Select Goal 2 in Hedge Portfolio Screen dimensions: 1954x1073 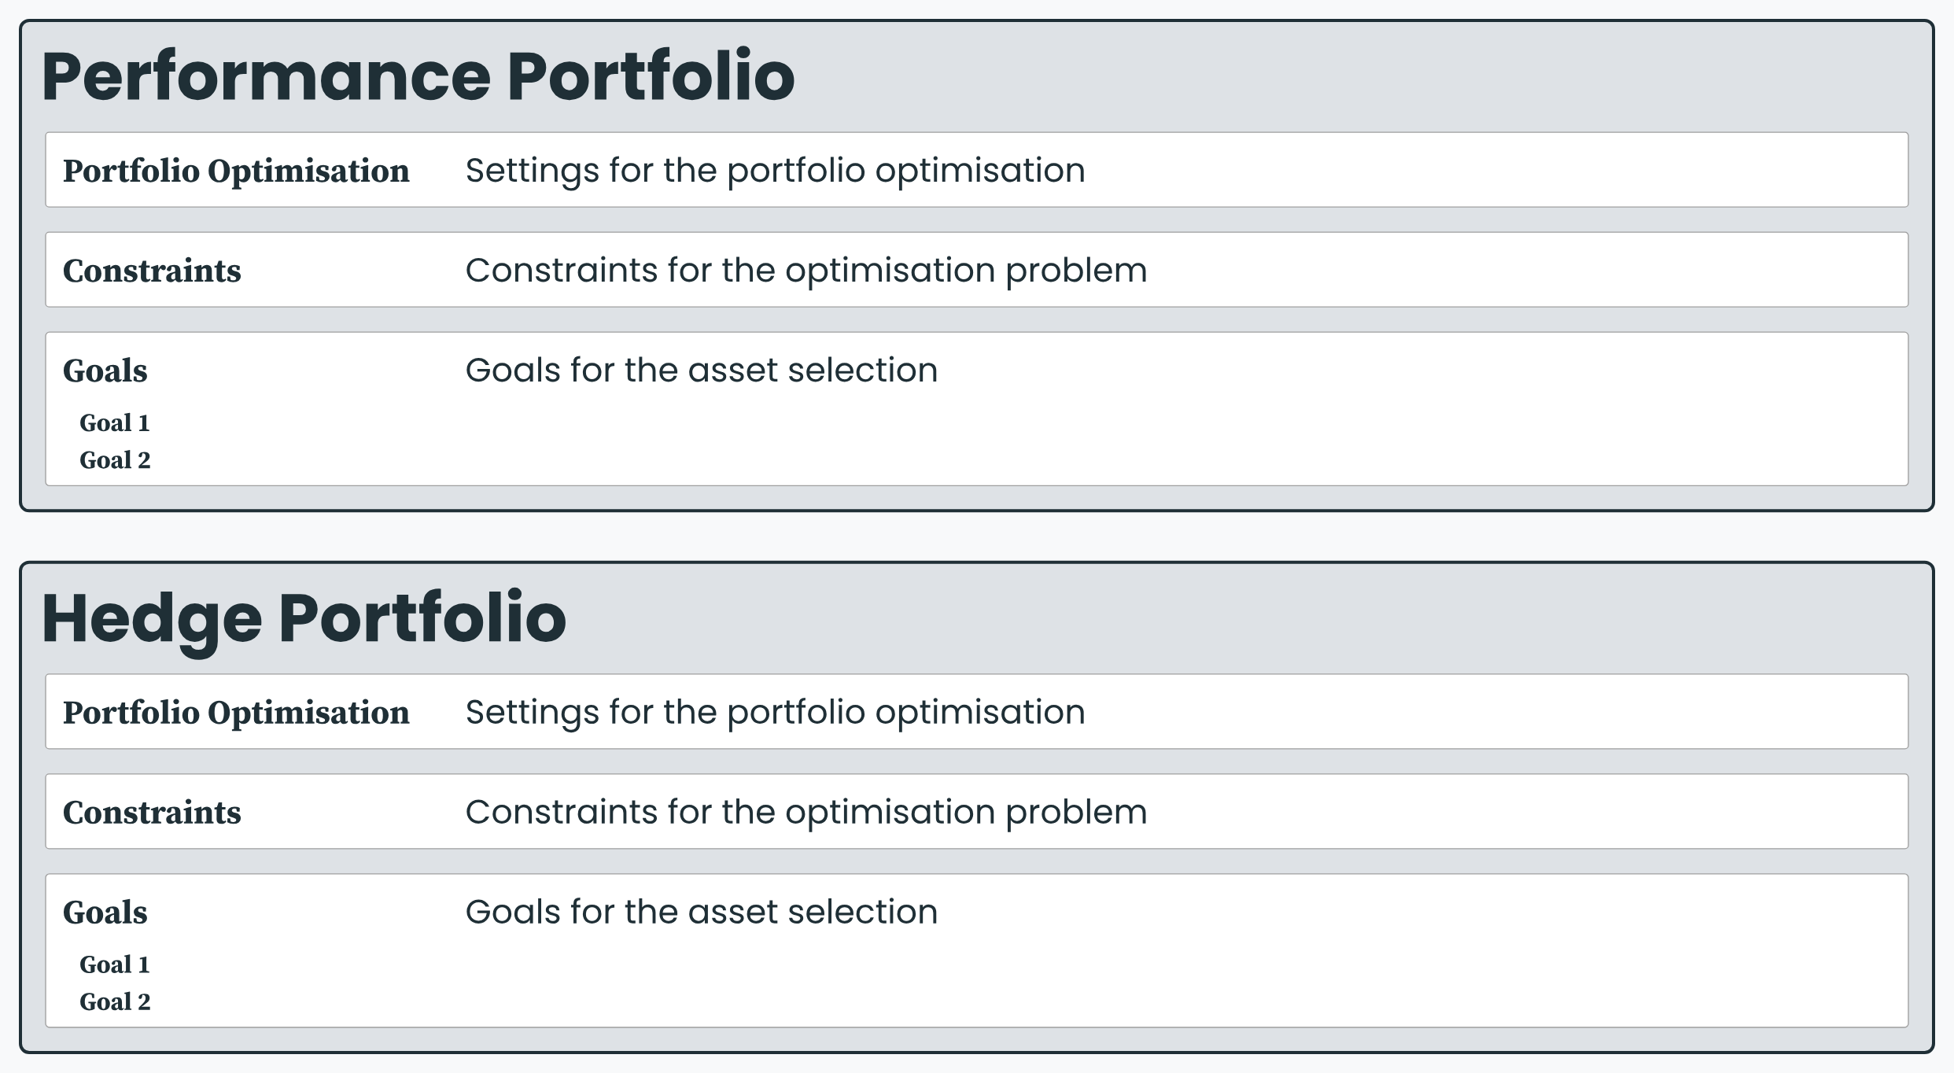coord(115,1002)
